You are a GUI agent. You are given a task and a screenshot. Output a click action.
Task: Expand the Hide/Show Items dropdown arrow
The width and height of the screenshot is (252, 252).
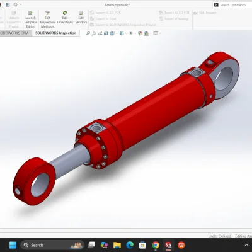[135, 33]
